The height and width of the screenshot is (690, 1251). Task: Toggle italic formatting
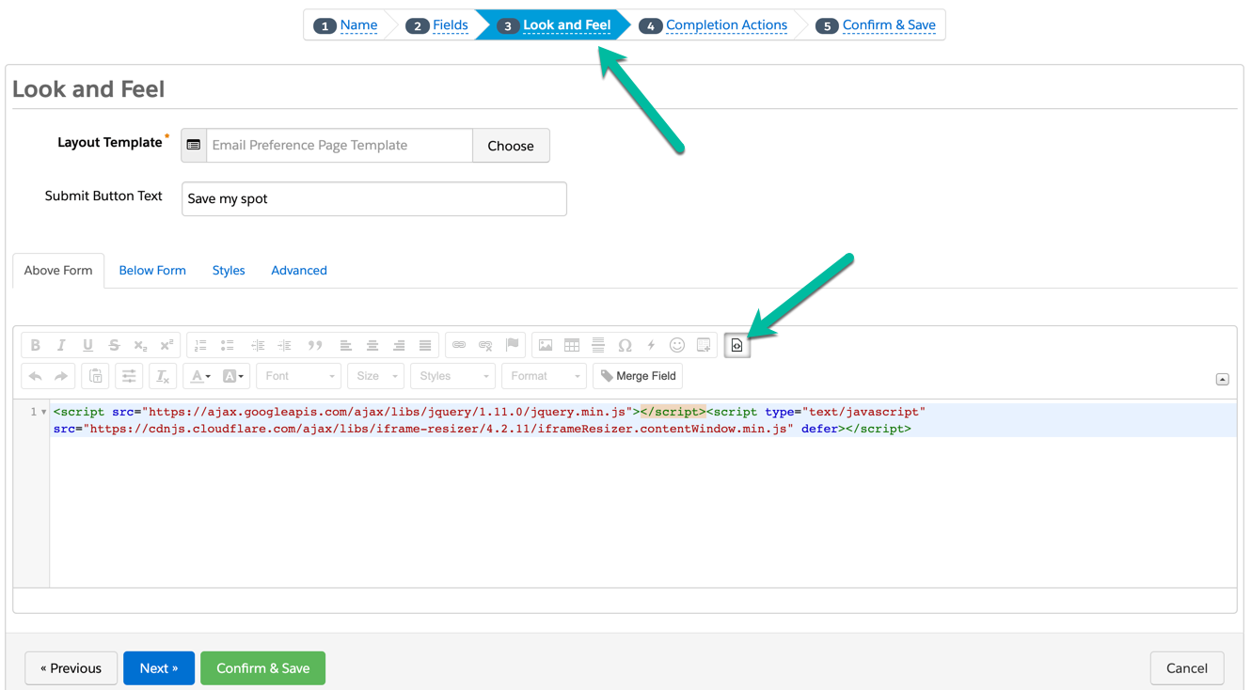point(61,346)
